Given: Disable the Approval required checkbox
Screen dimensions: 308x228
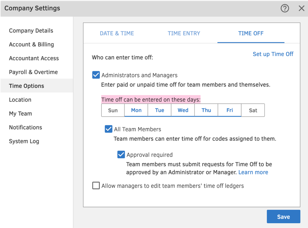Looking at the screenshot, I should 121,155.
